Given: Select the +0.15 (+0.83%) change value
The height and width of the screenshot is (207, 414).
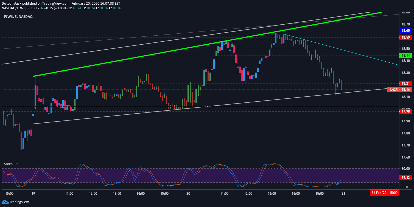Looking at the screenshot, I should click(x=56, y=8).
